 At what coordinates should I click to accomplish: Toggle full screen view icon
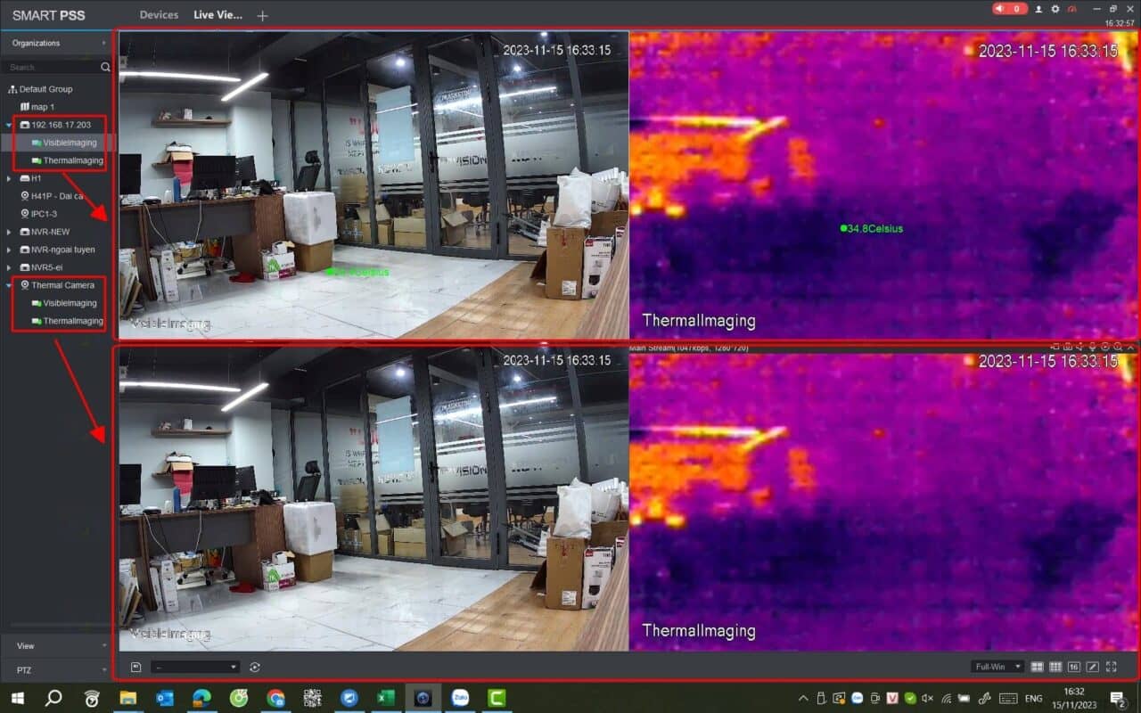tap(1112, 667)
